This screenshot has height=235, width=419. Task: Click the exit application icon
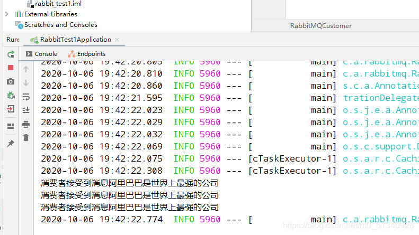pyautogui.click(x=11, y=109)
